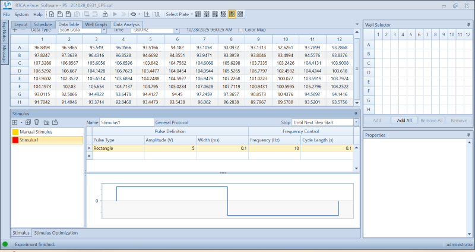
Task: Select Manual Stimulus in the list
Action: pyautogui.click(x=36, y=132)
